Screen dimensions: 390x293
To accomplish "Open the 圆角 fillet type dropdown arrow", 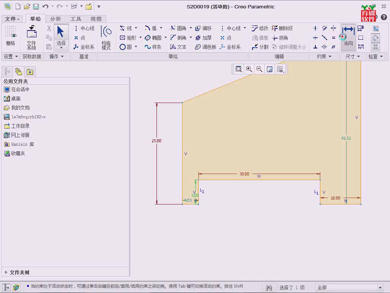I will (191, 28).
